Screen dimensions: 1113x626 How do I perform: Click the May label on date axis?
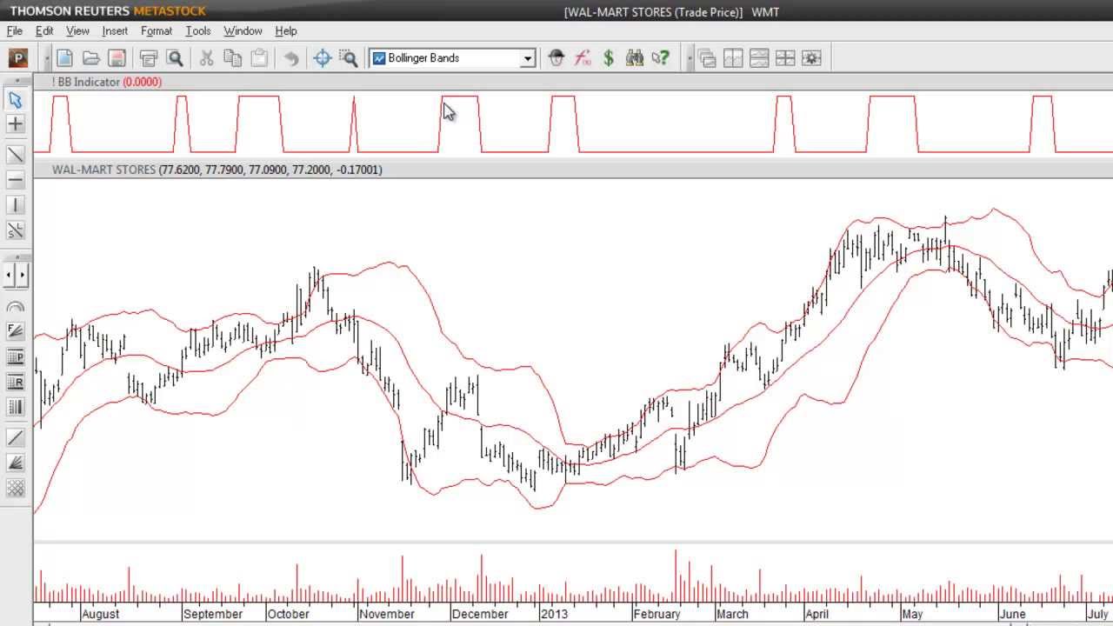tap(912, 614)
